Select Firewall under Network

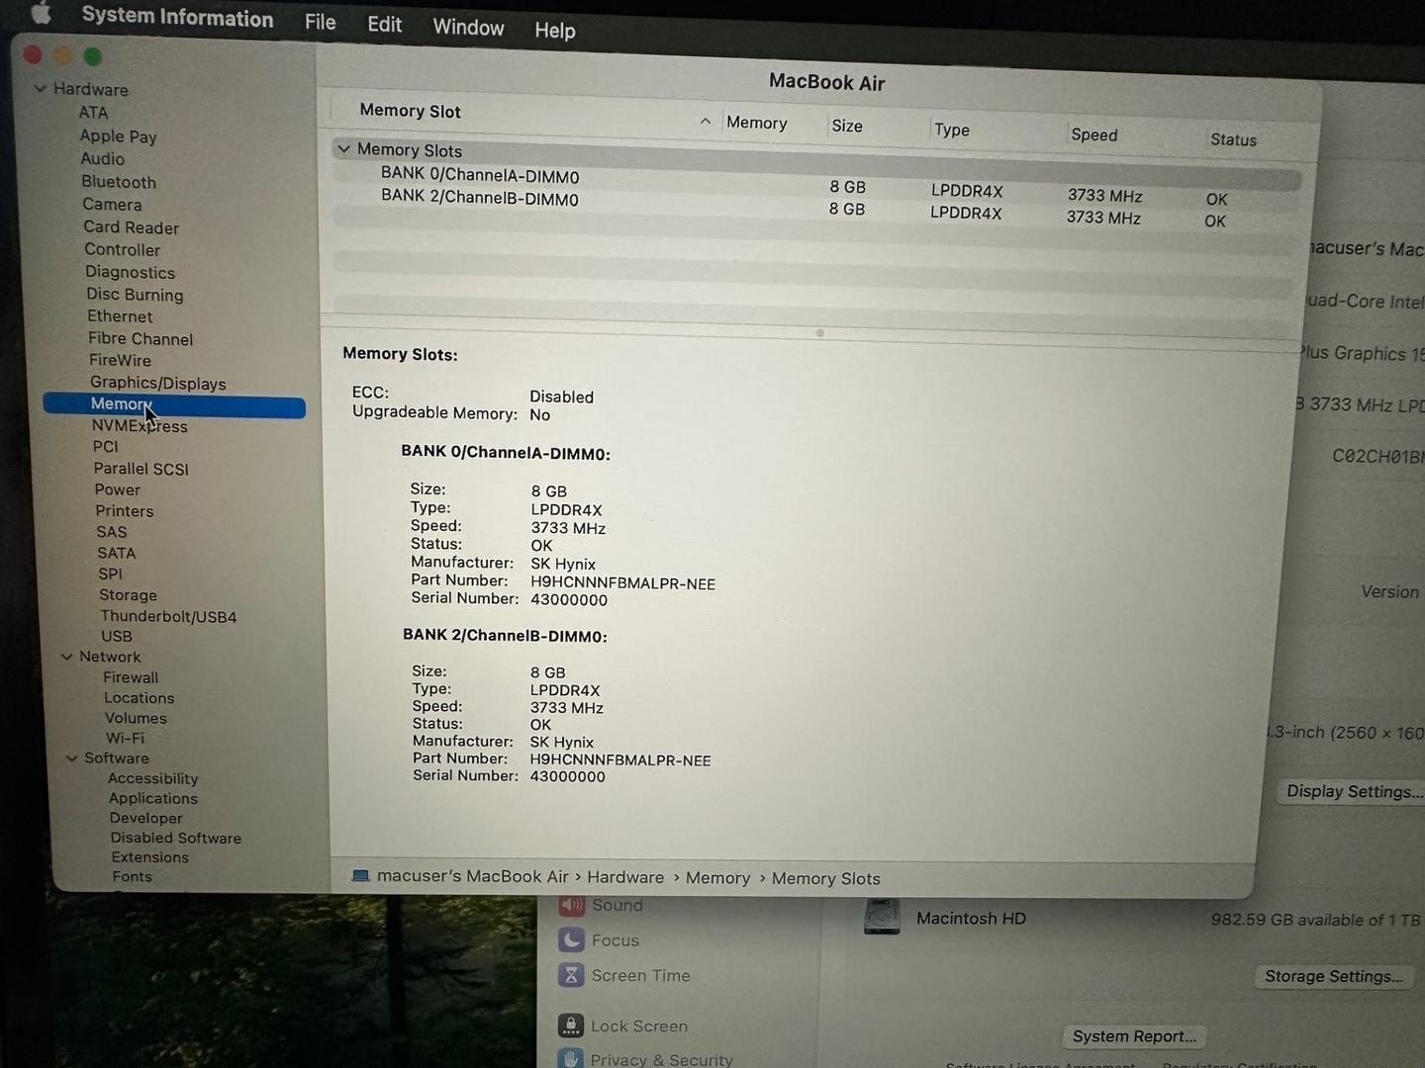(x=131, y=677)
